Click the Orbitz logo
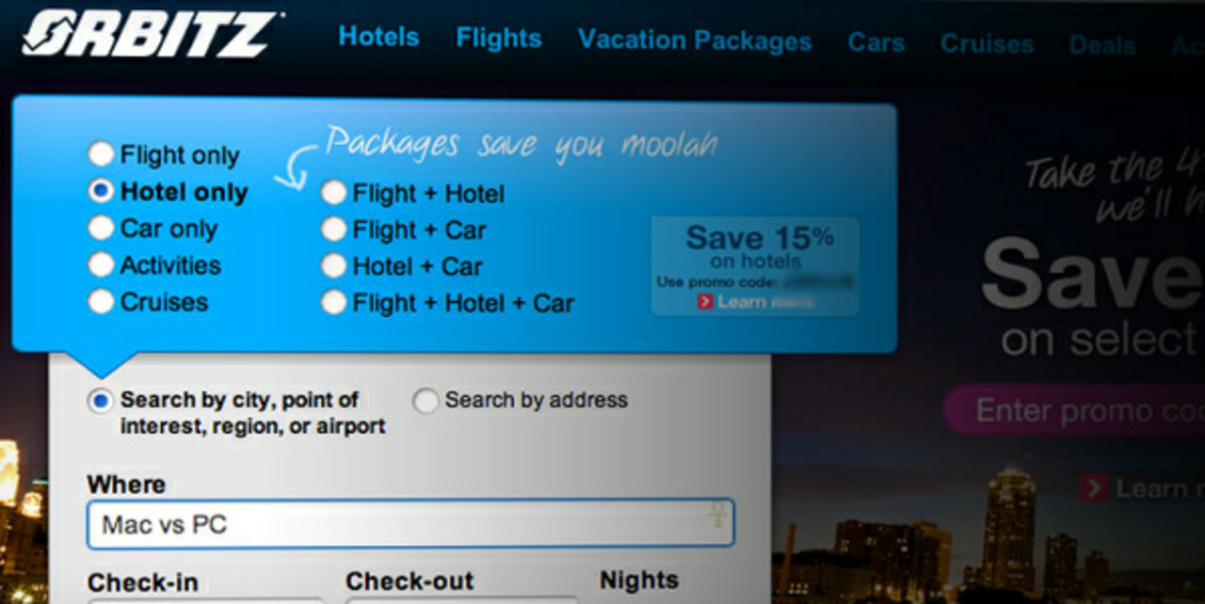 point(151,35)
